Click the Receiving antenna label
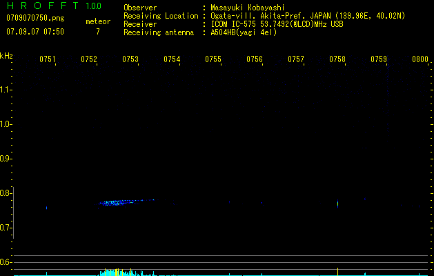The height and width of the screenshot is (276, 434). [x=159, y=32]
